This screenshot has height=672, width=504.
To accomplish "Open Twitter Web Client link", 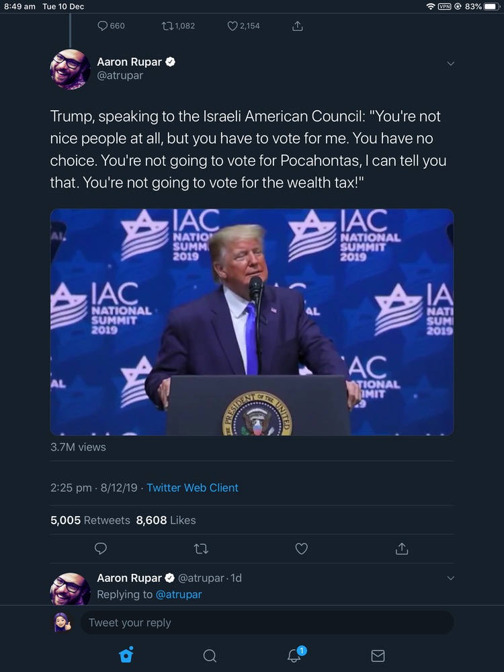I will (192, 488).
